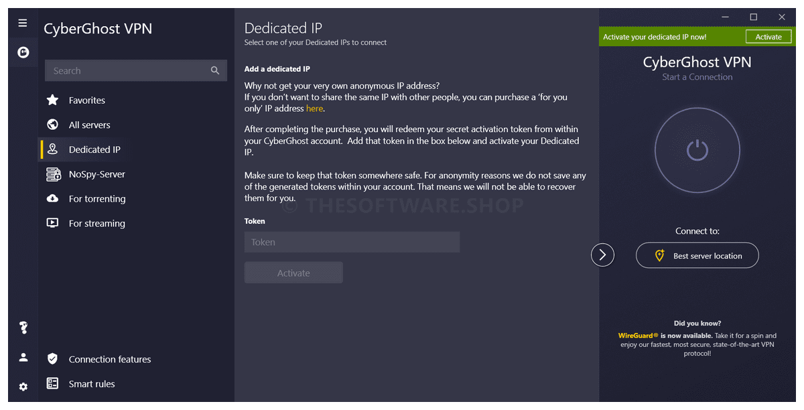
Task: Click the Smart rules list icon
Action: [x=52, y=384]
